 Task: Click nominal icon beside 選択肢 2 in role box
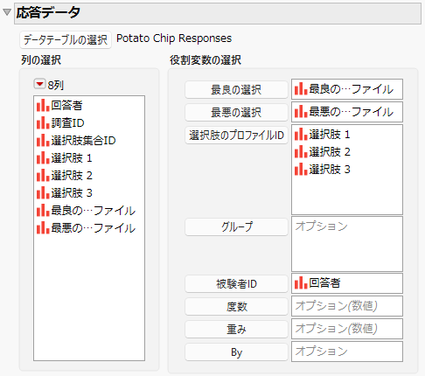click(x=301, y=152)
